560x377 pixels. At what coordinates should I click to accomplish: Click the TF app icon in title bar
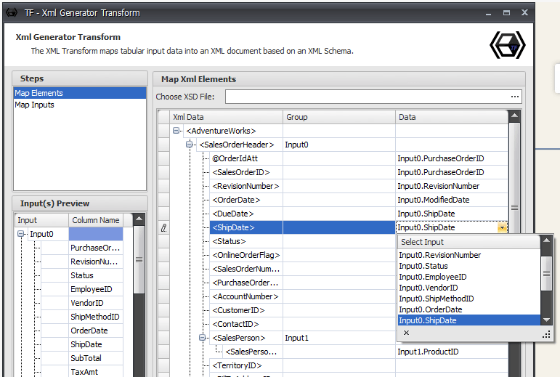click(x=12, y=12)
